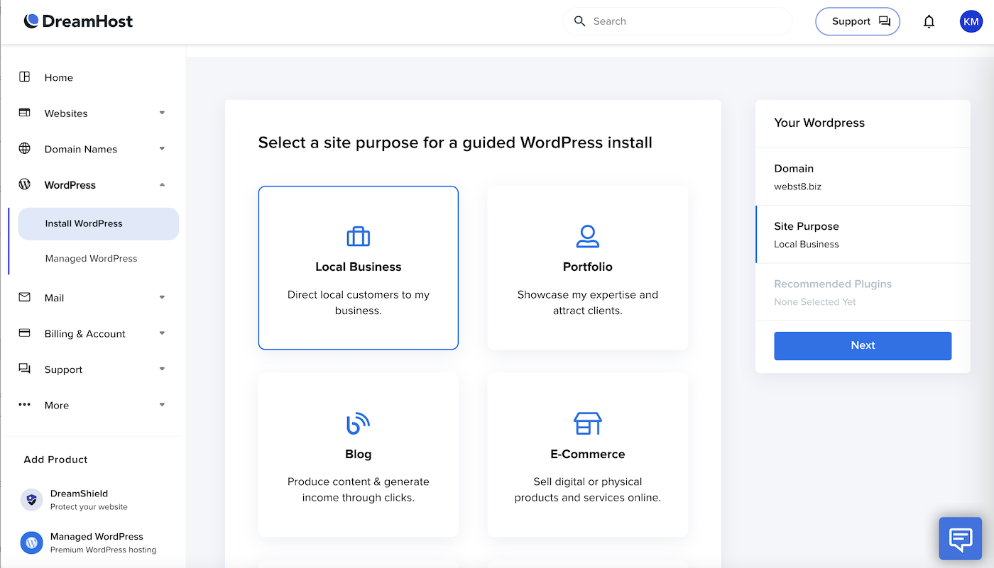
Task: Click the 'Select a site purpose' heading
Action: 455,143
